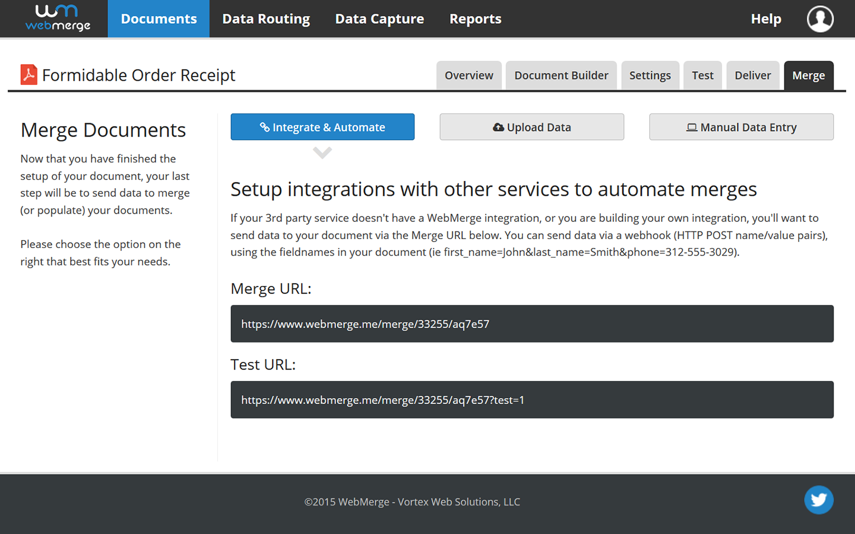The image size is (855, 534).
Task: Click the Manual Data Entry button
Action: [x=741, y=127]
